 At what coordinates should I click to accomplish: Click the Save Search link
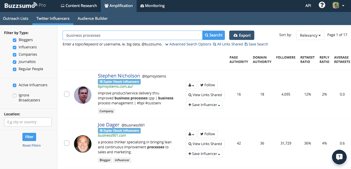[x=256, y=44]
